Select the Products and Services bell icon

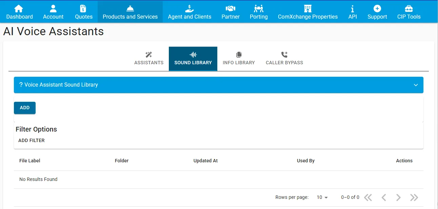coord(130,8)
